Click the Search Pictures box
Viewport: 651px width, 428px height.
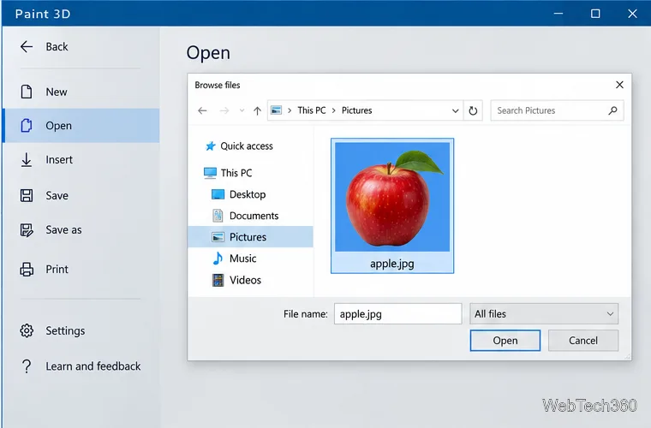tap(557, 110)
